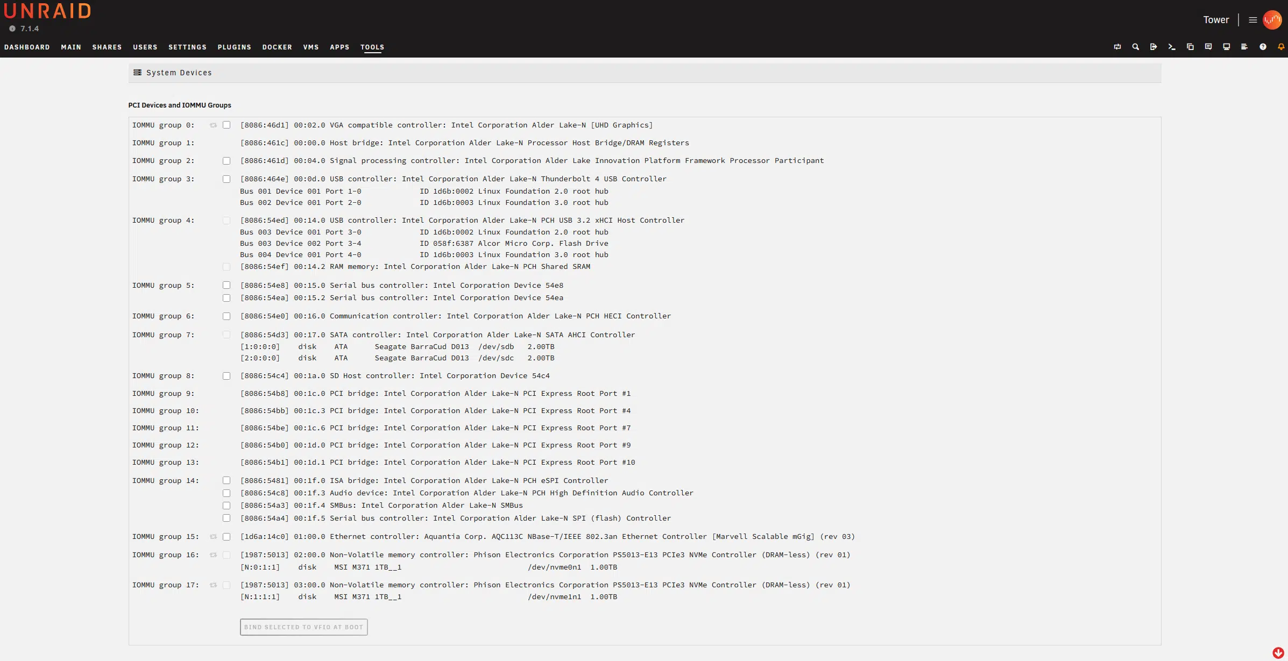The image size is (1288, 661).
Task: Open the Settings tab
Action: click(187, 47)
